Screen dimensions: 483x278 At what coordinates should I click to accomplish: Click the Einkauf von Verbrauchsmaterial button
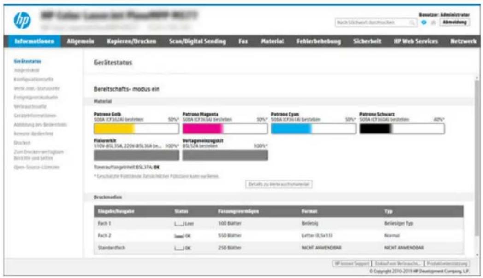[398, 264]
